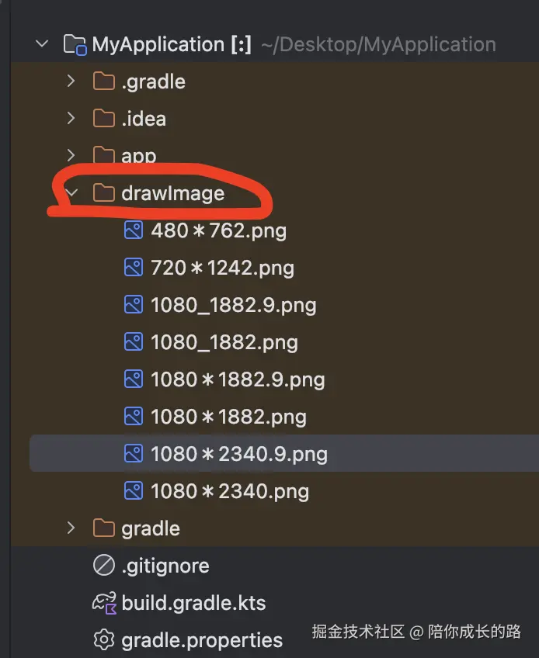The image size is (539, 658).
Task: Expand the app module folder
Action: (x=71, y=156)
